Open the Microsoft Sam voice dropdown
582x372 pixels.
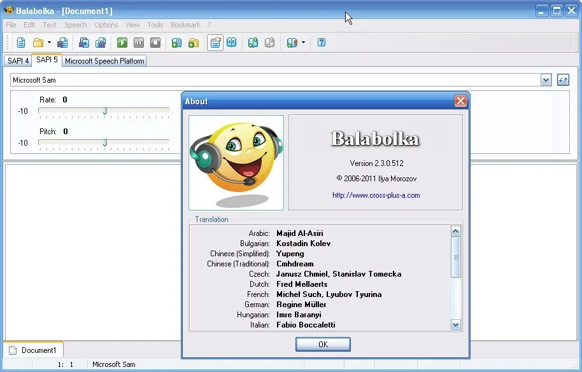click(x=546, y=80)
